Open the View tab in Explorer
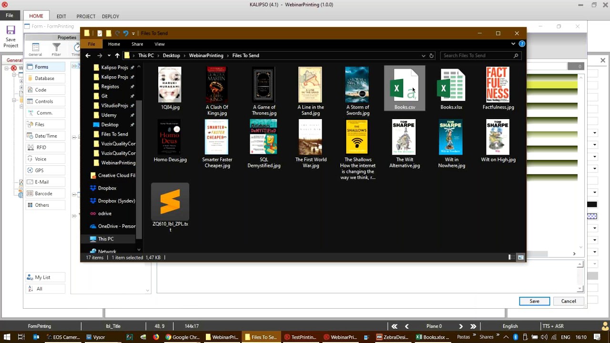The height and width of the screenshot is (343, 610). (x=159, y=44)
